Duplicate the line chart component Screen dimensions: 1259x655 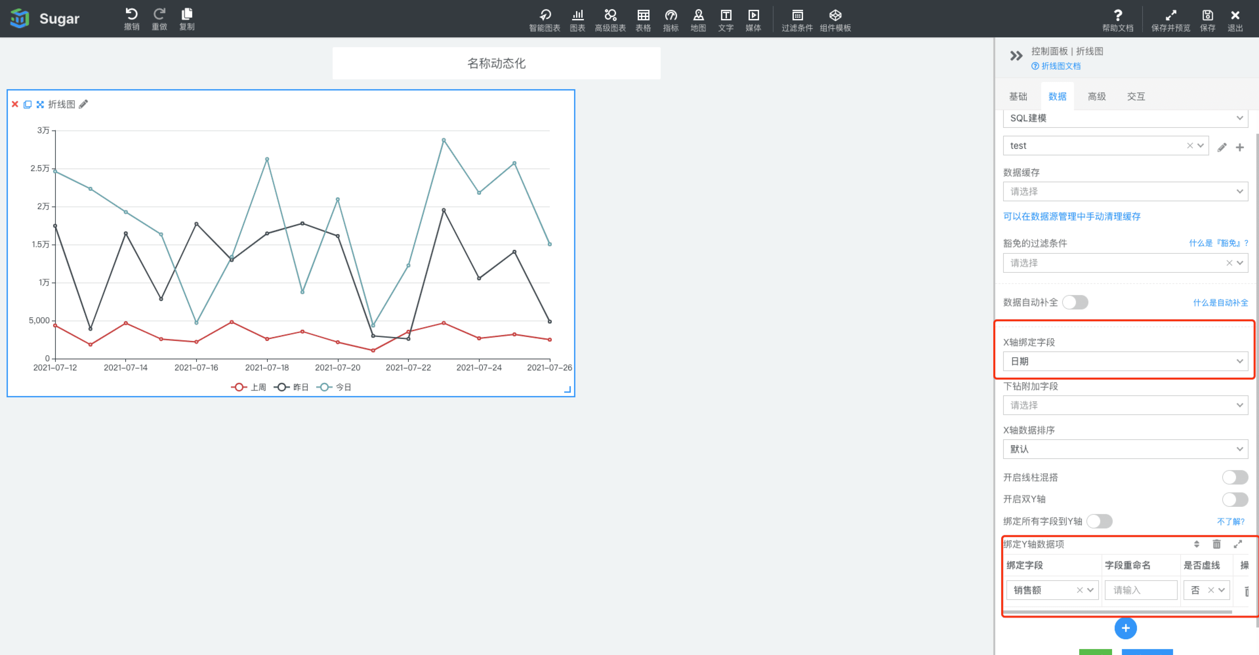27,104
